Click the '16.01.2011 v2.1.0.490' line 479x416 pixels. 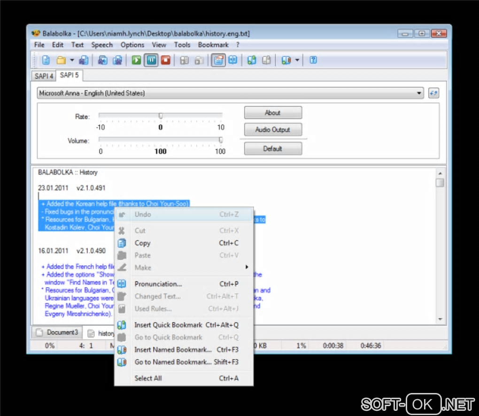coord(72,251)
